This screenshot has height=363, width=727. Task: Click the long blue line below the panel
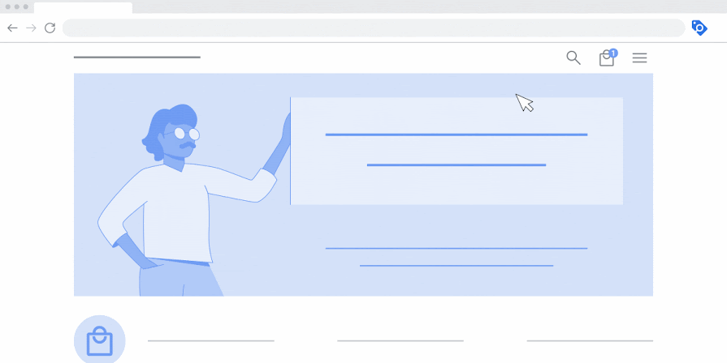coord(457,248)
